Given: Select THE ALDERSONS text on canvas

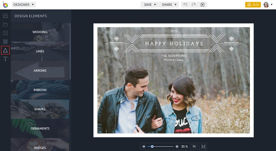Looking at the screenshot, I should point(174,56).
